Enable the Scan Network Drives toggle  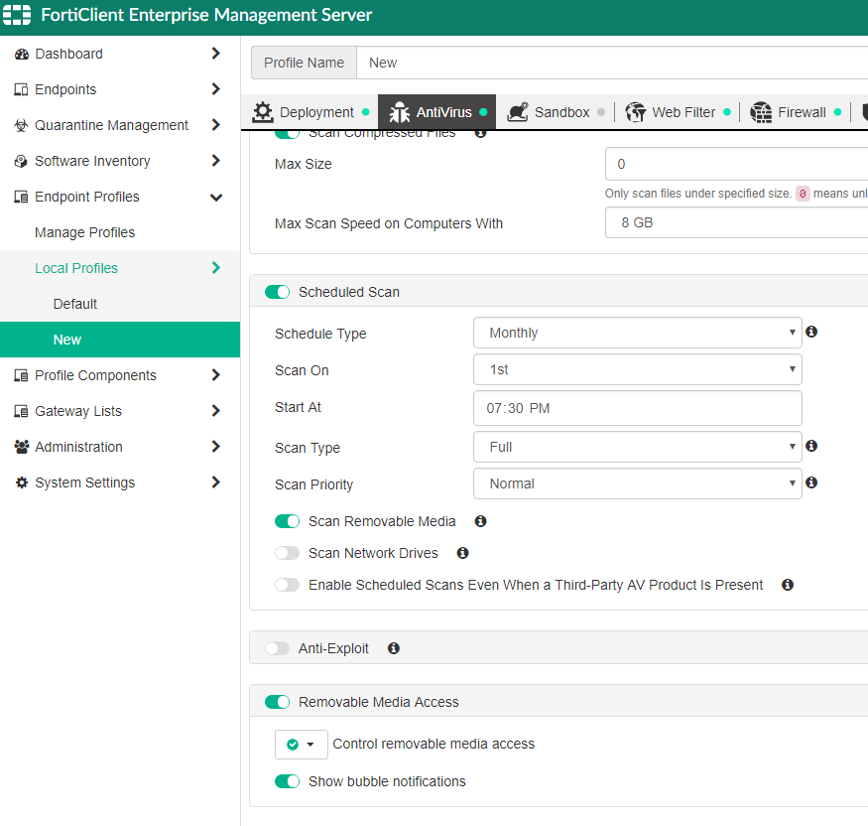[287, 553]
